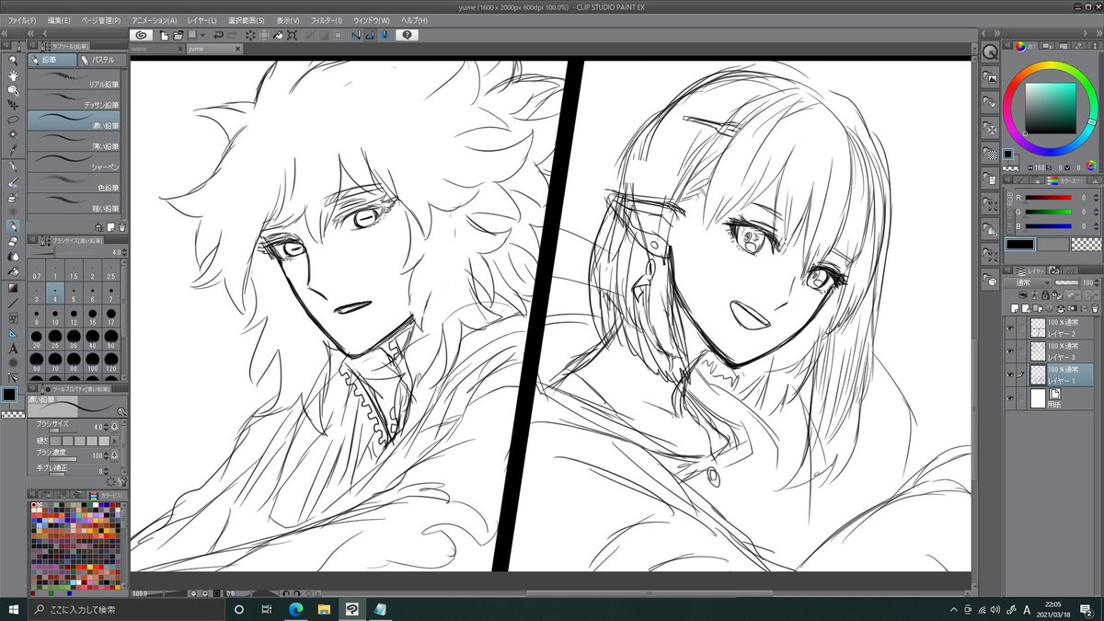Toggle visibility eye of レイヤー 1
This screenshot has width=1104, height=621.
pos(1010,374)
